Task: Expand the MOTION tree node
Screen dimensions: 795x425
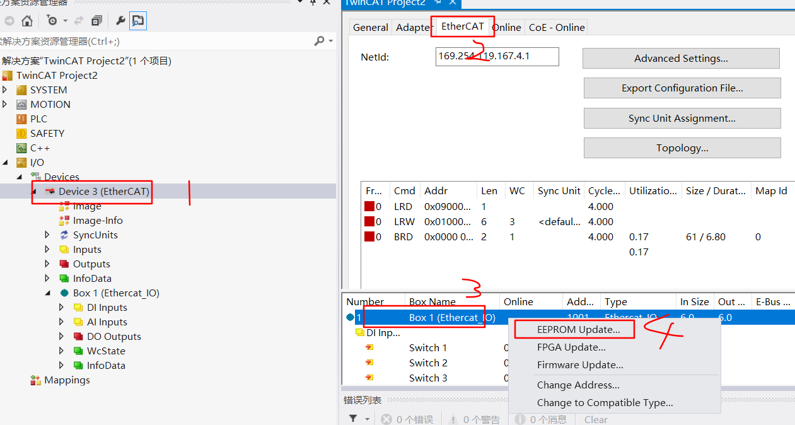Action: [x=6, y=105]
